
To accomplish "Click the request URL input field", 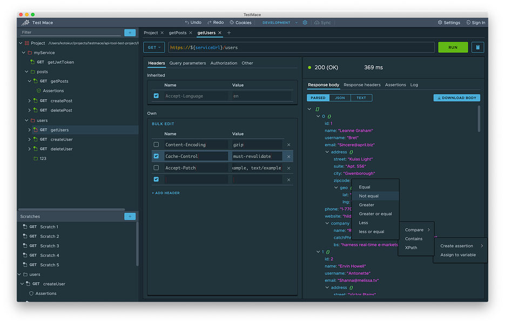I will tap(301, 48).
